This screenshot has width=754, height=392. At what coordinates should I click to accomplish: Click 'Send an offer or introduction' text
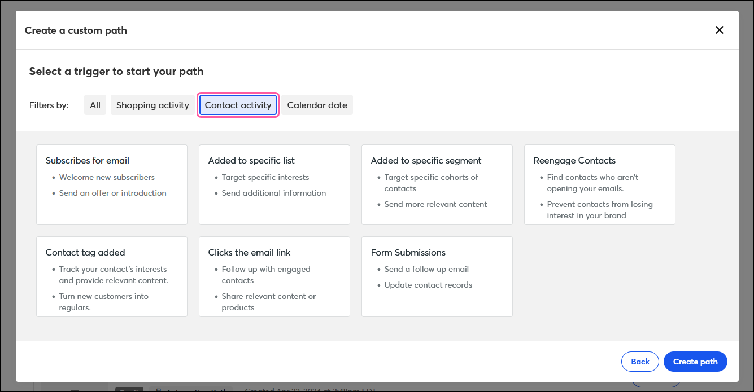click(113, 193)
